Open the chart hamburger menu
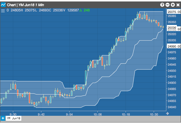 point(3,11)
